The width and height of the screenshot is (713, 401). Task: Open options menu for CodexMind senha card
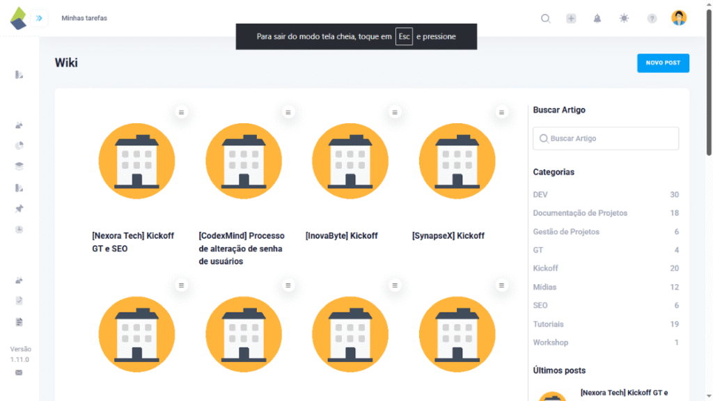pos(288,112)
